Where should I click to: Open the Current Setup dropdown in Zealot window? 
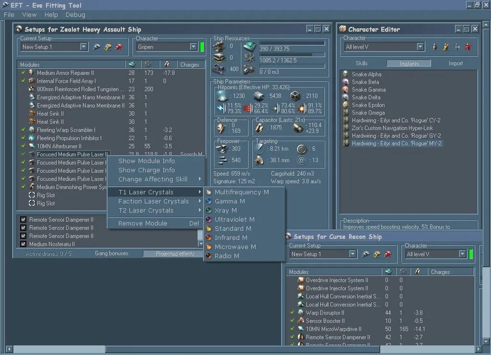pyautogui.click(x=83, y=47)
